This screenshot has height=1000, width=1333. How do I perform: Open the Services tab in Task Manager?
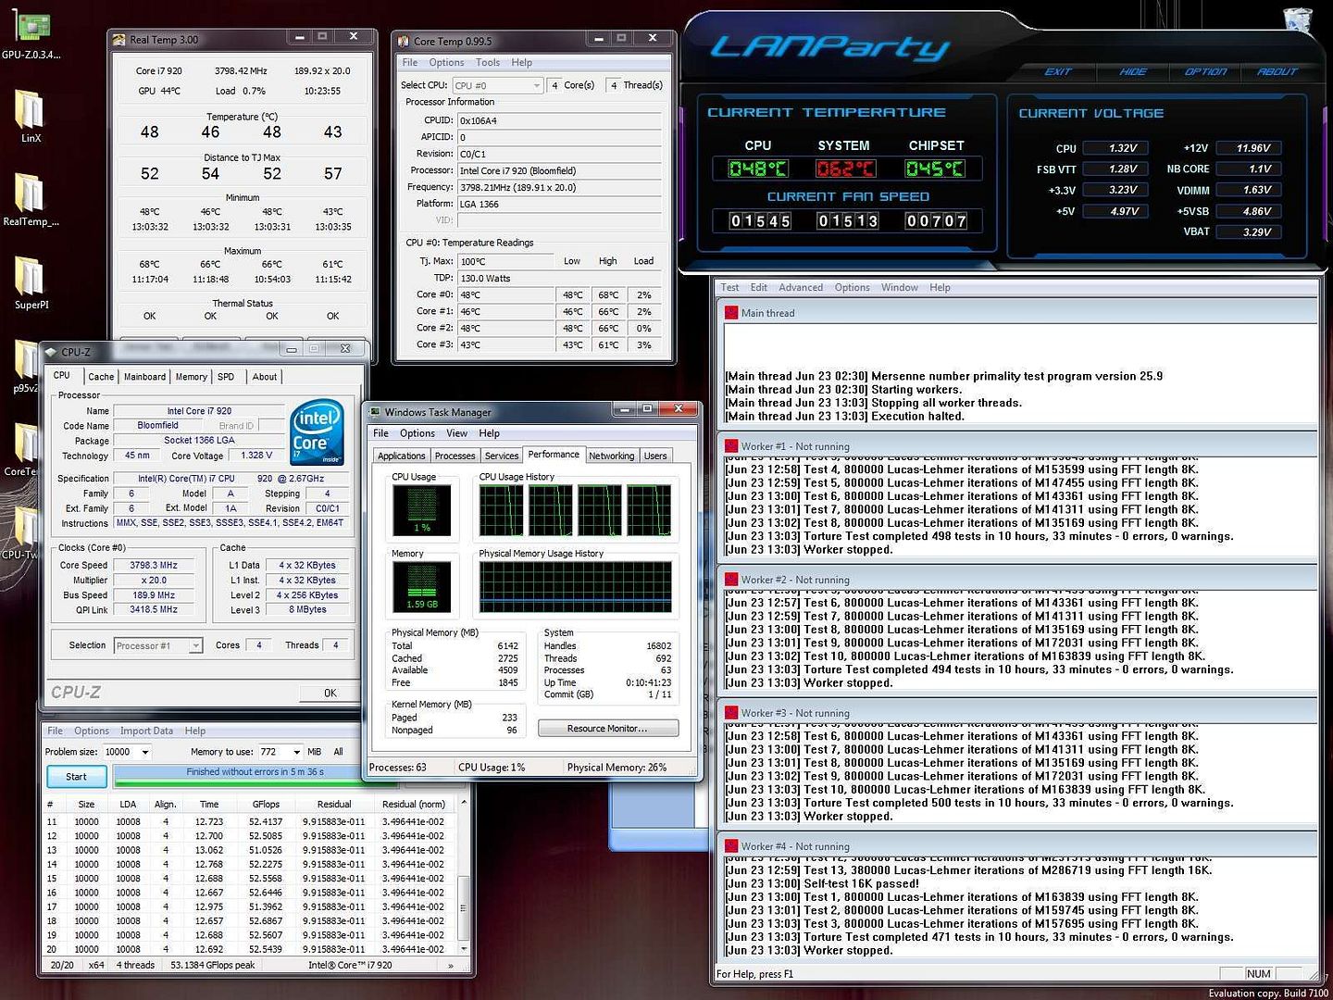[x=502, y=456]
